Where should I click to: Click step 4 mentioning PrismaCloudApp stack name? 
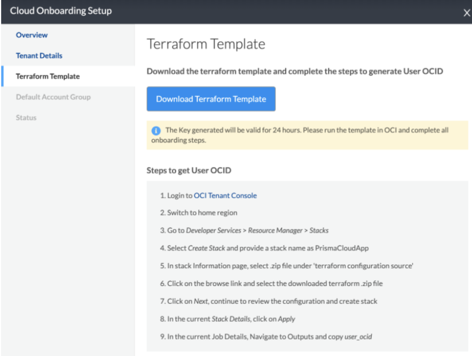coord(264,248)
